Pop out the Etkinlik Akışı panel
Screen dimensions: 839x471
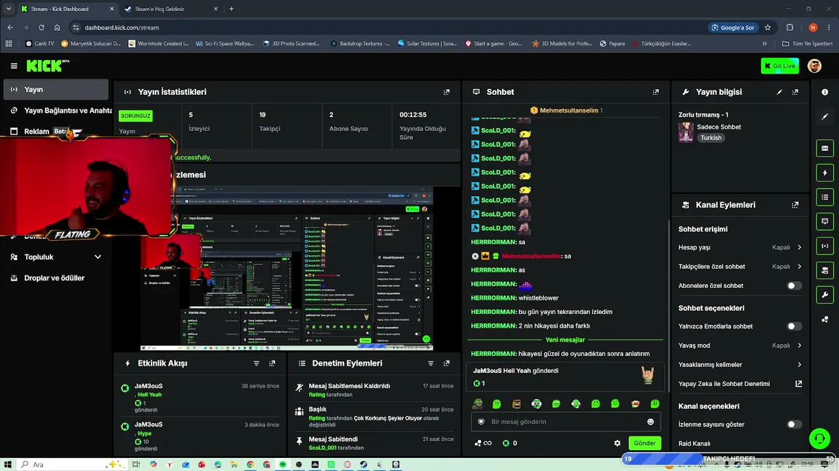[272, 363]
